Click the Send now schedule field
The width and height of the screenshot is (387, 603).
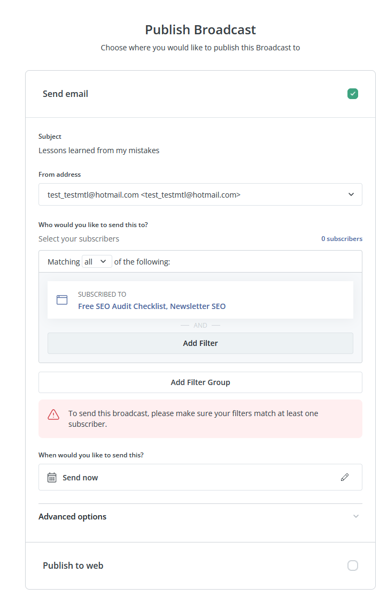click(200, 477)
